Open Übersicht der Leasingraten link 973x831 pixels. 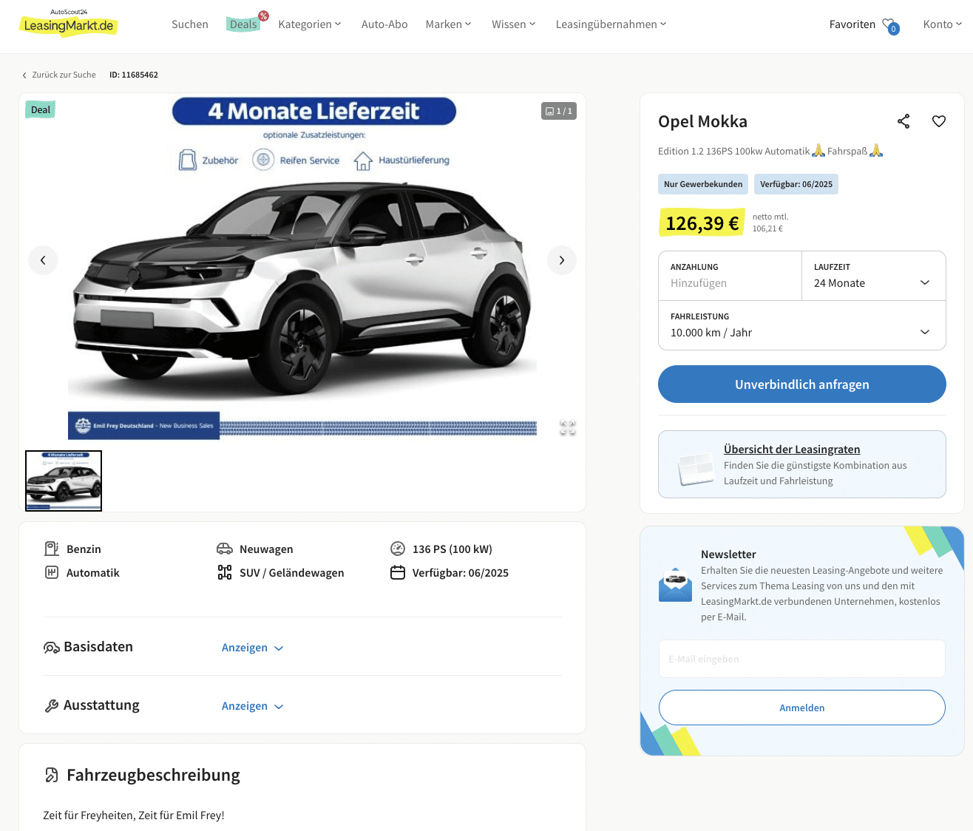[x=792, y=450]
